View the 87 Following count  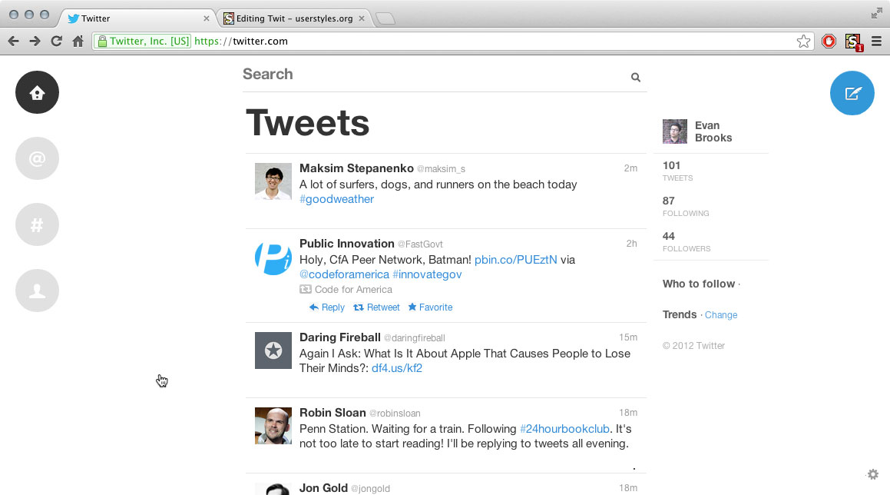[x=686, y=206]
